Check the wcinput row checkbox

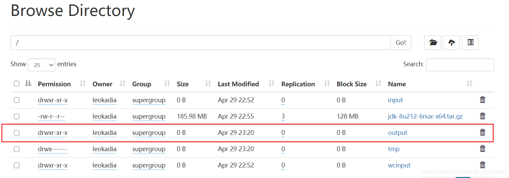(x=17, y=165)
